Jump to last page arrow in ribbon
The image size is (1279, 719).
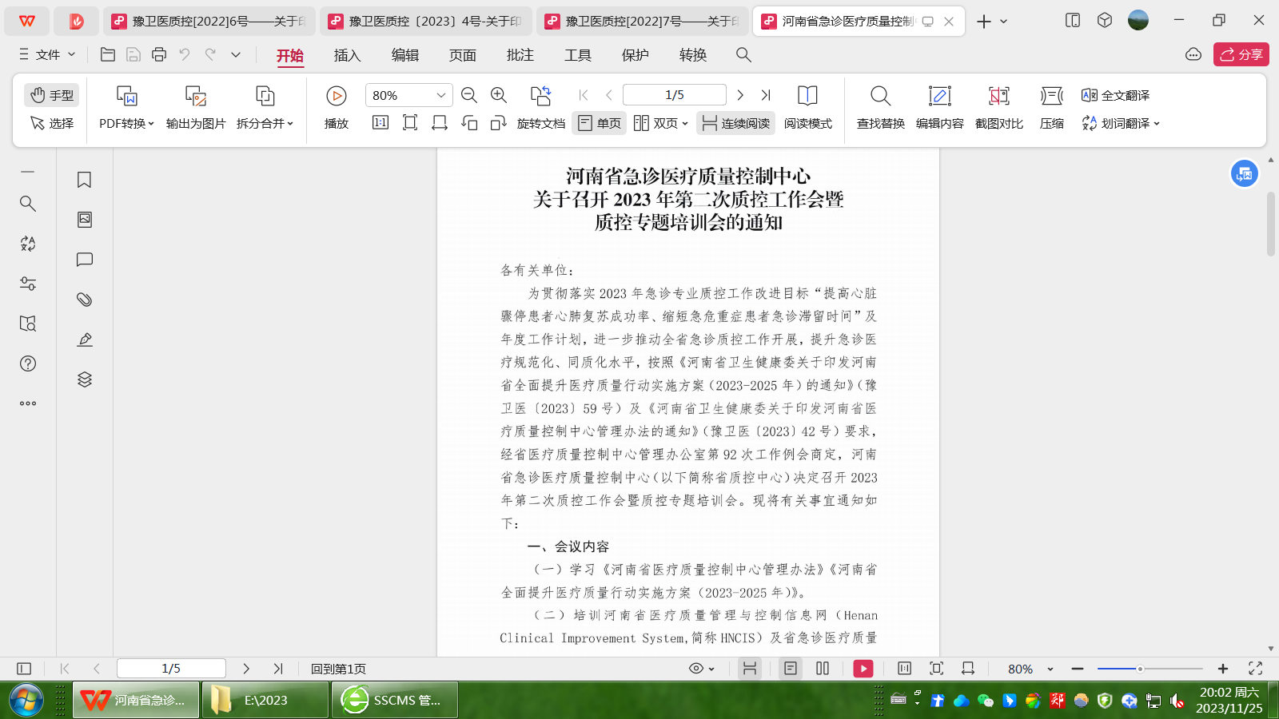(766, 95)
